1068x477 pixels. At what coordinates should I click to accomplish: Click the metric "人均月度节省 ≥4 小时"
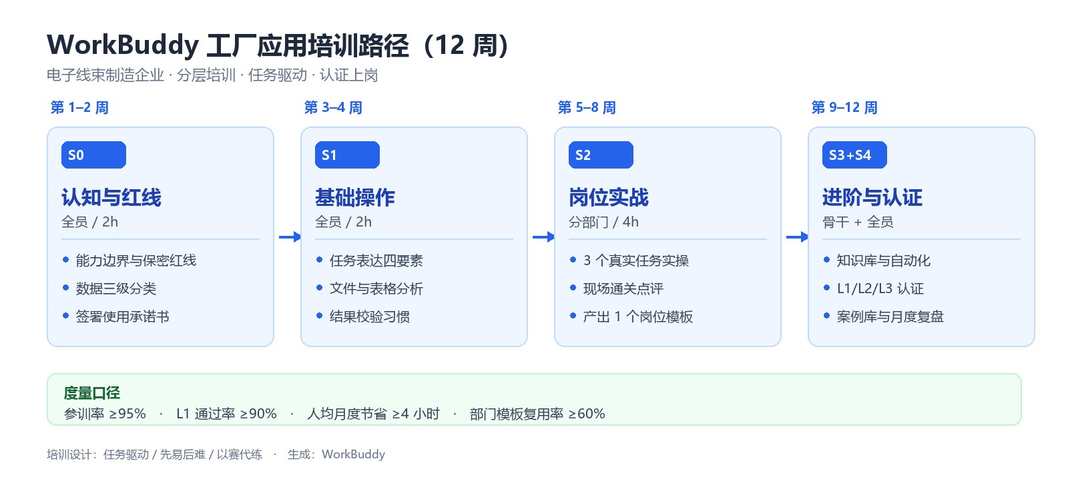373,414
